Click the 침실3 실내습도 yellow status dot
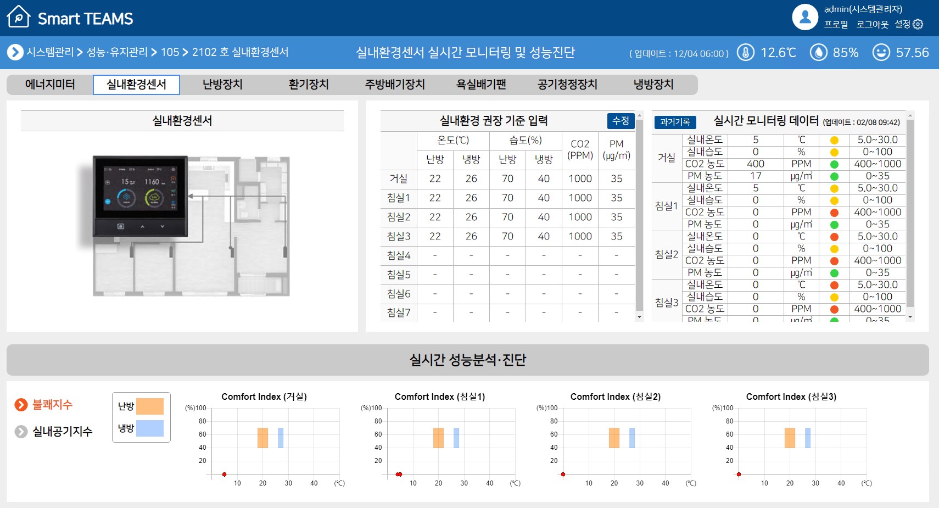This screenshot has height=508, width=939. click(x=834, y=297)
